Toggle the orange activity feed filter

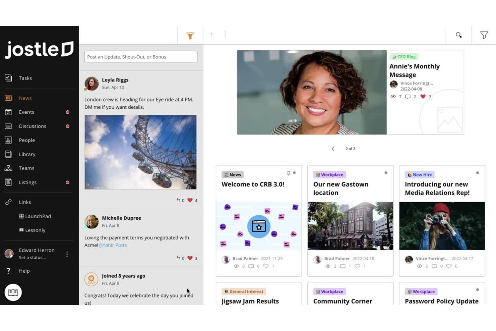(x=190, y=36)
